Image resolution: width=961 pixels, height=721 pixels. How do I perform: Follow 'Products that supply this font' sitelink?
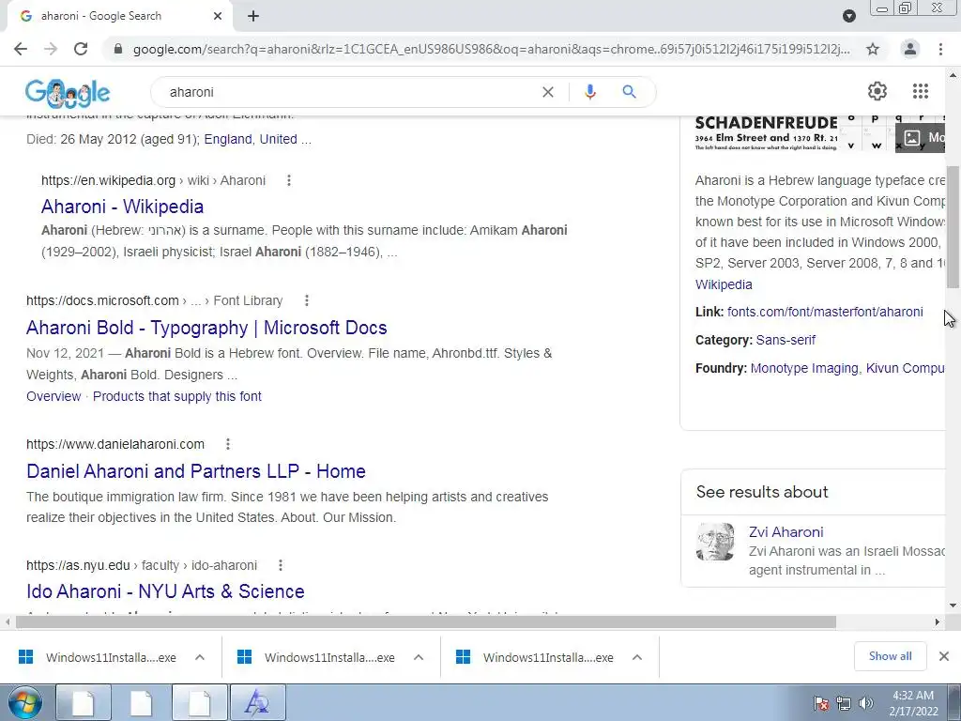(177, 397)
